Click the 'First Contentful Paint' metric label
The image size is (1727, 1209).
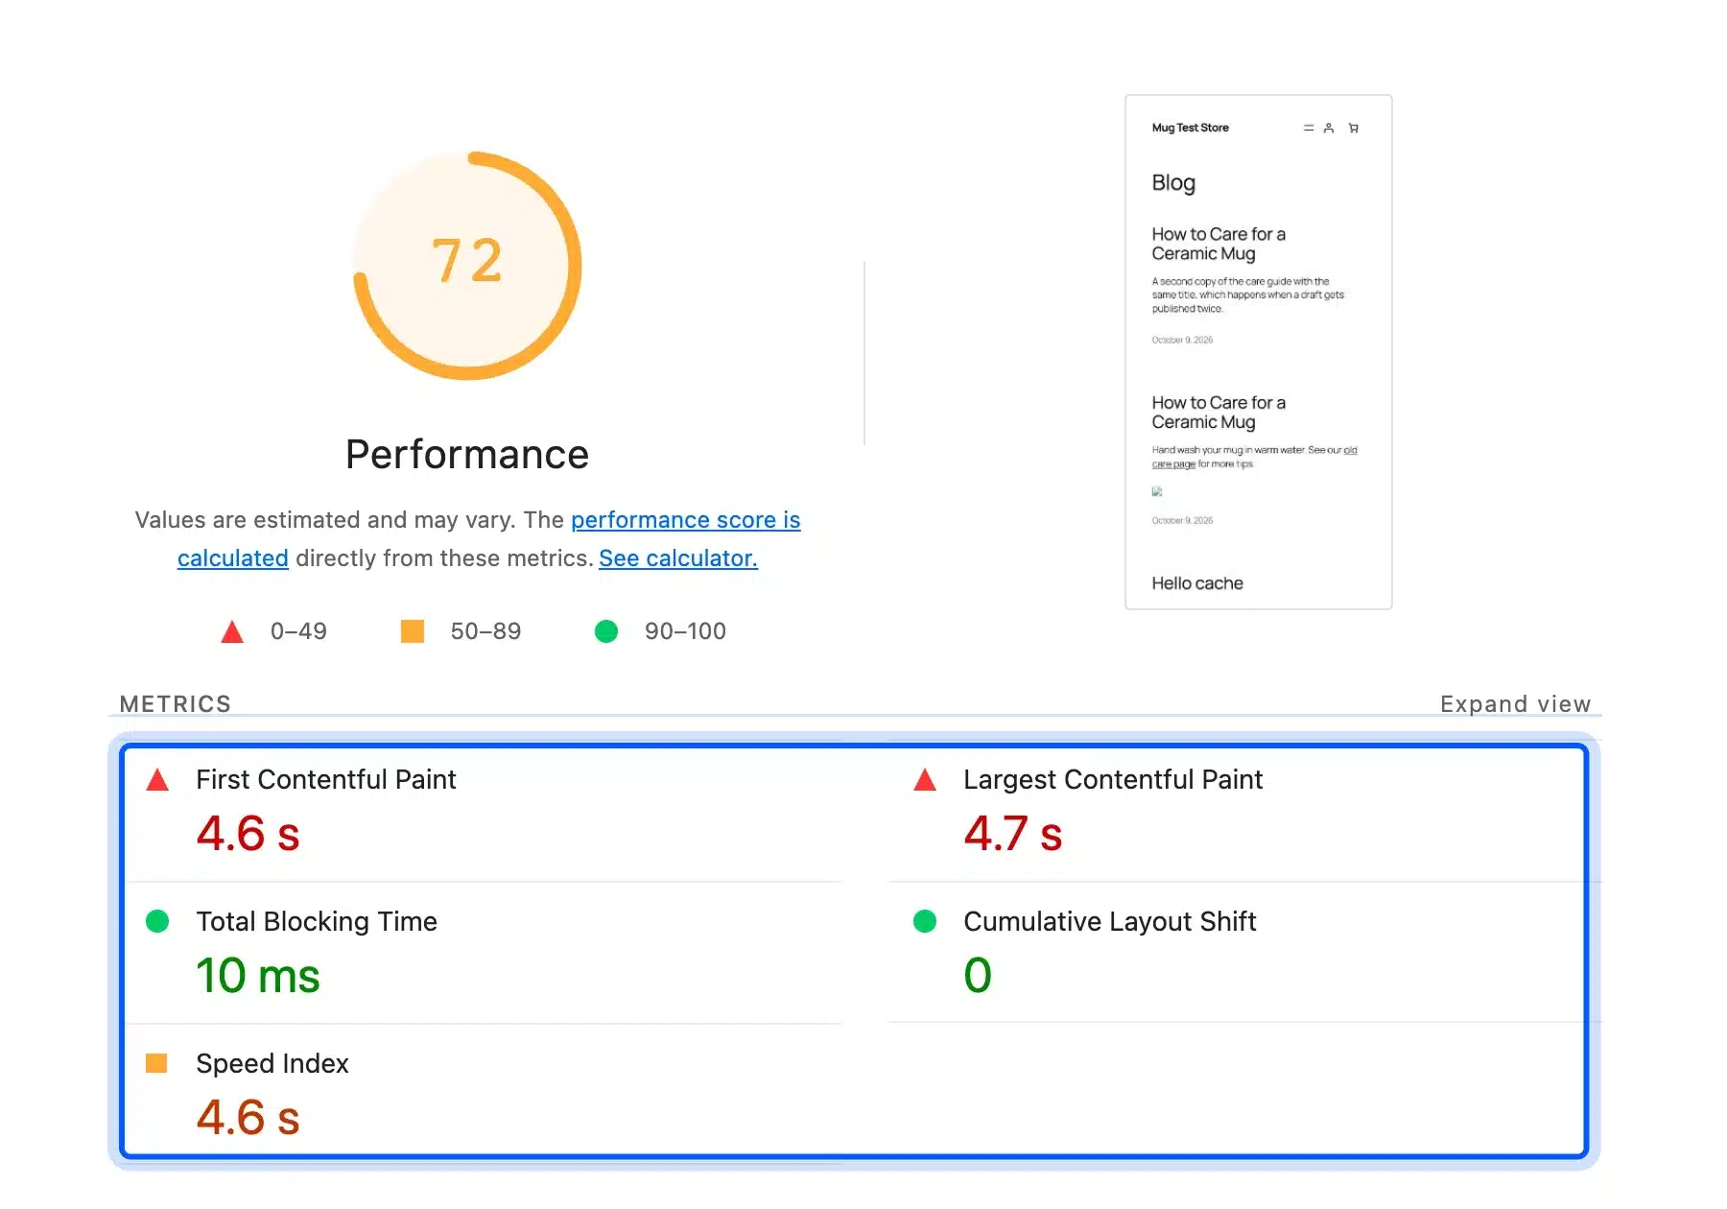326,779
